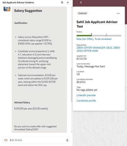
Task: Click the advisor bot avatar icon
Action: (x=7, y=9)
